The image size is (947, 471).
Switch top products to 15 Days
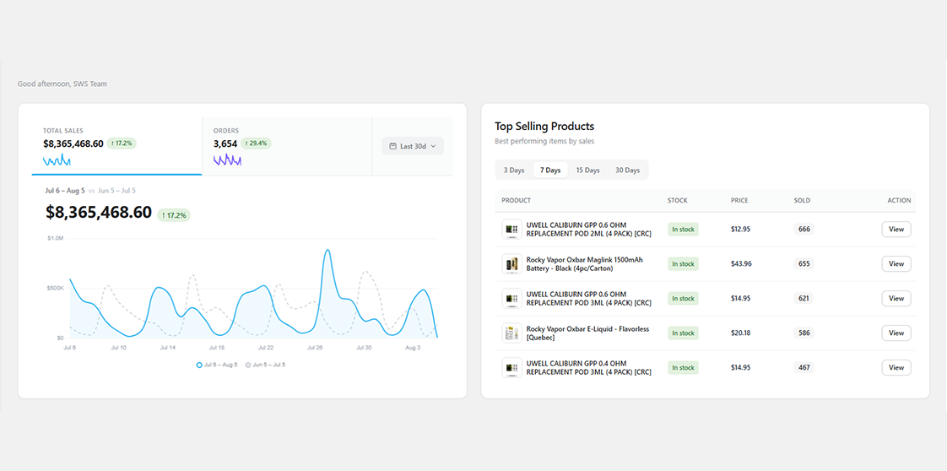pyautogui.click(x=587, y=171)
